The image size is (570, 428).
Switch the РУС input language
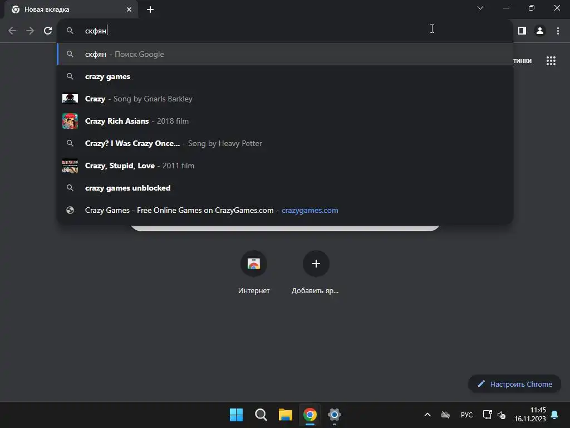click(466, 415)
